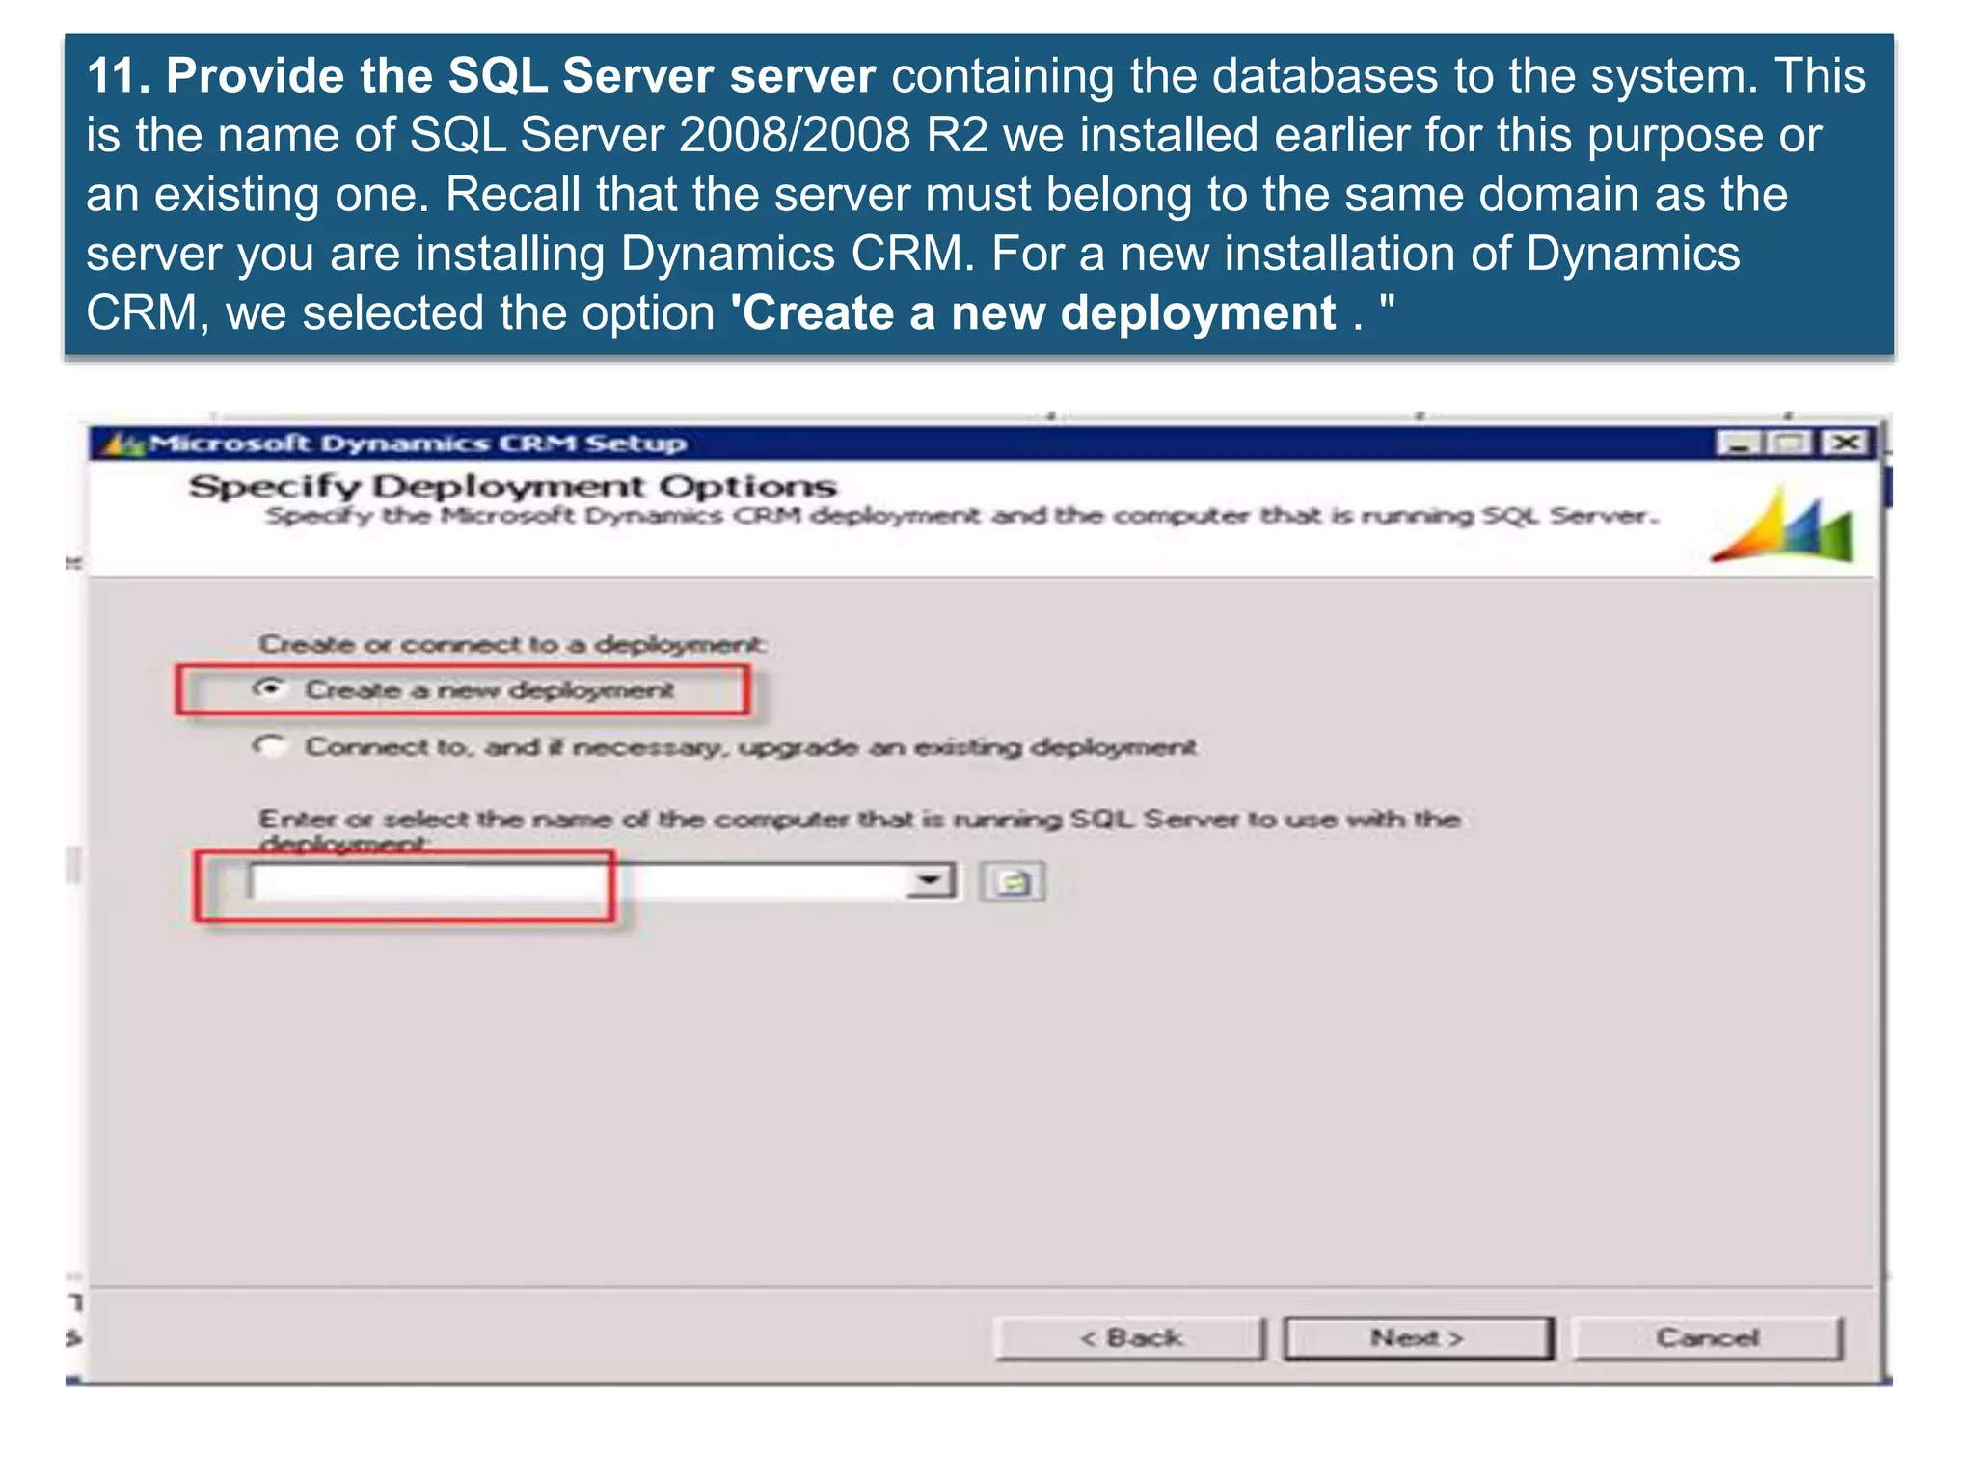The height and width of the screenshot is (1481, 1975).
Task: Go to the previous step with Back button
Action: point(1130,1338)
